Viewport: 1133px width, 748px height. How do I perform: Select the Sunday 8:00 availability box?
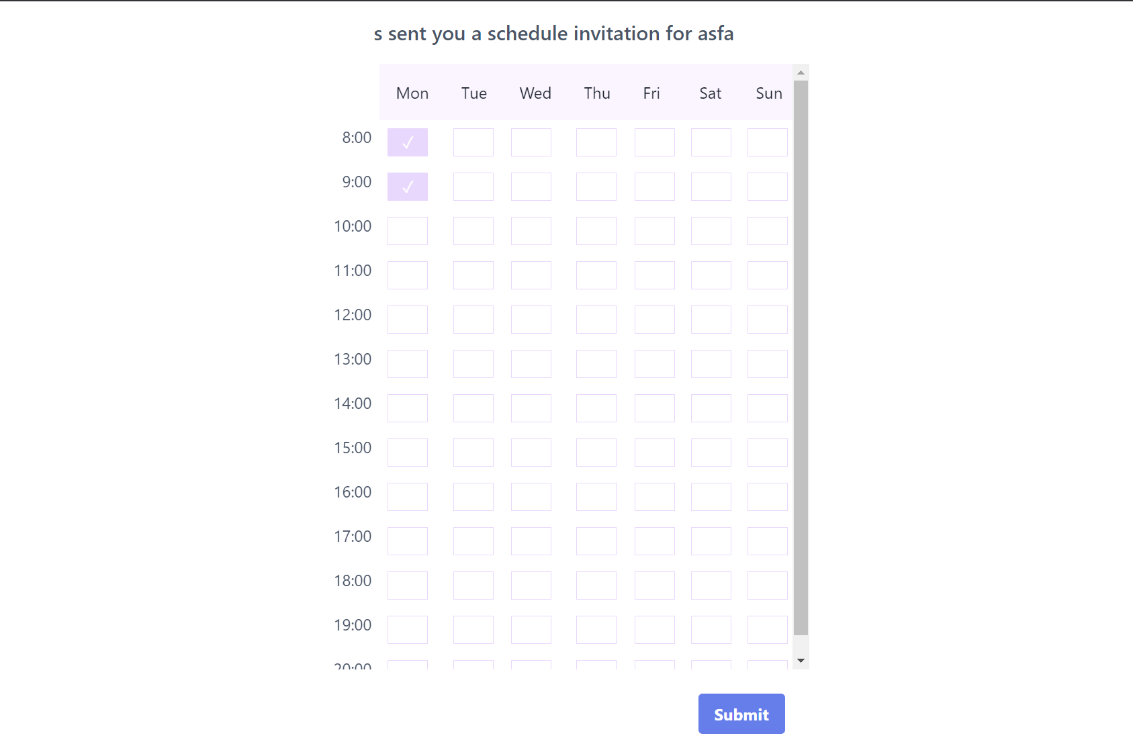point(768,142)
